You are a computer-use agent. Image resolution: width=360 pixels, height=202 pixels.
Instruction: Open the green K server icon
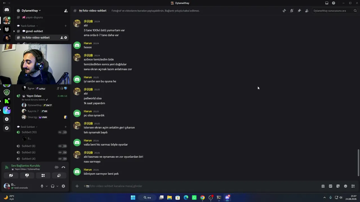pos(7,101)
